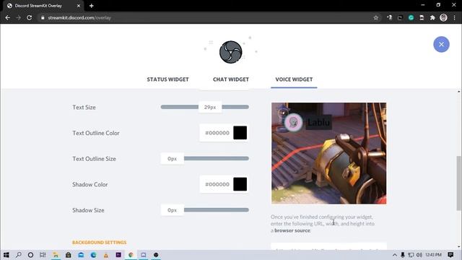Open the Chrome profile avatar

(443, 17)
